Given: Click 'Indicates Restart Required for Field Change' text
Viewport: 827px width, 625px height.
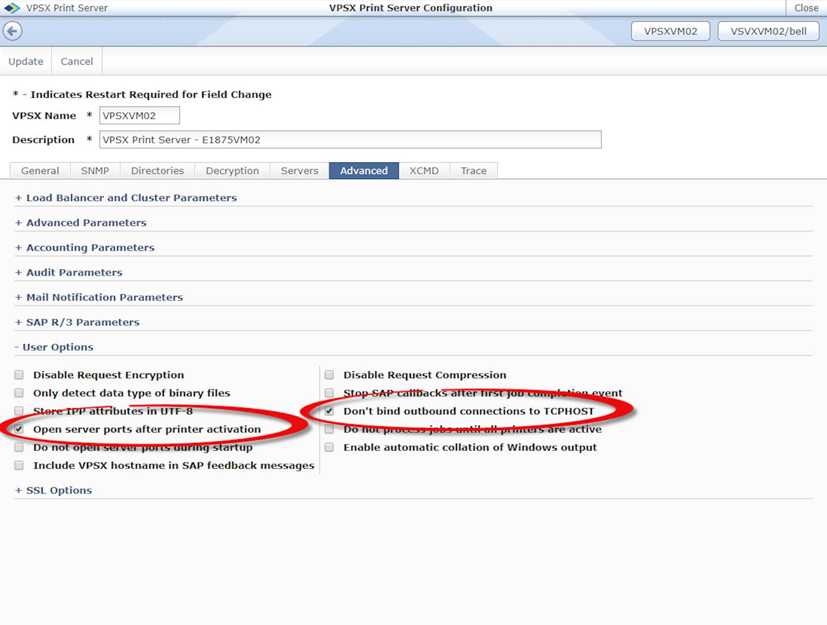Looking at the screenshot, I should coord(151,94).
